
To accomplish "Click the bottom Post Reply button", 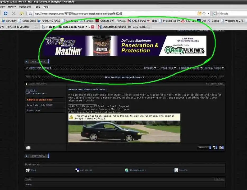I will pyautogui.click(x=37, y=156).
